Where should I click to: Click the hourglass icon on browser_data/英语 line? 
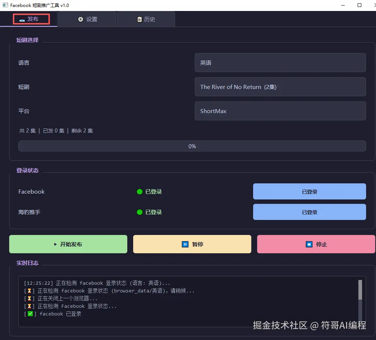pyautogui.click(x=29, y=291)
